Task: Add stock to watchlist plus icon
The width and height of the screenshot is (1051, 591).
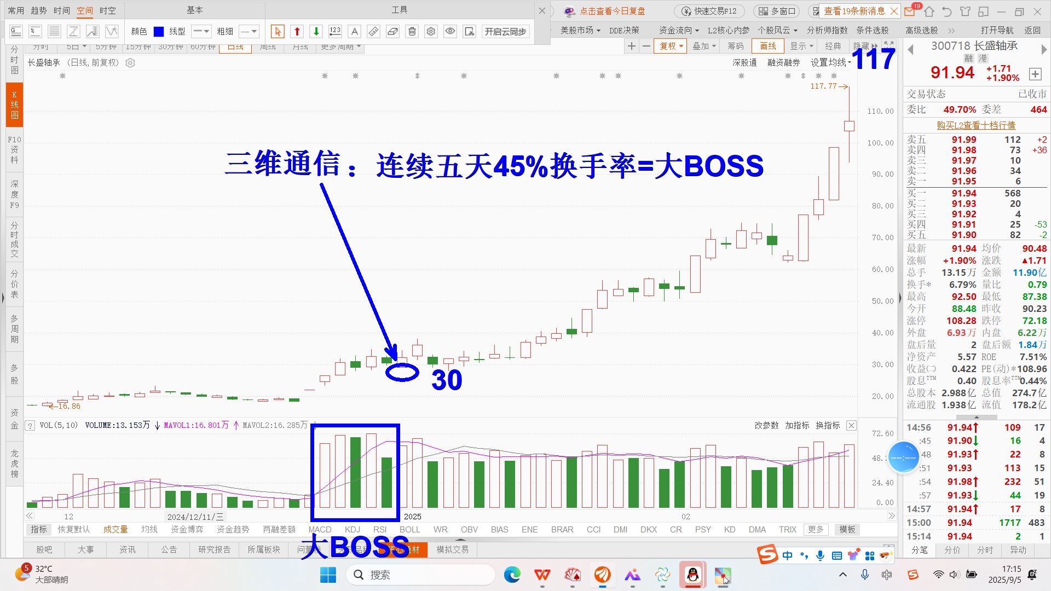Action: pyautogui.click(x=1035, y=74)
